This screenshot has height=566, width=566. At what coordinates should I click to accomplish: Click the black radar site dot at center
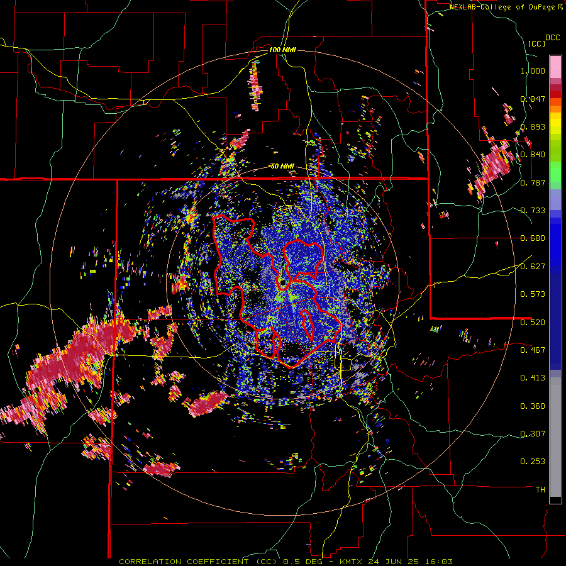[282, 282]
